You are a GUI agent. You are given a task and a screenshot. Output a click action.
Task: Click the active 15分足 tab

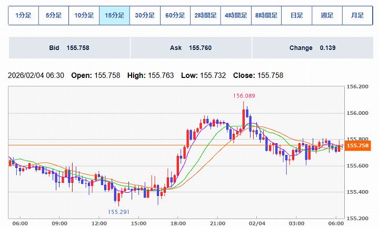click(x=114, y=16)
